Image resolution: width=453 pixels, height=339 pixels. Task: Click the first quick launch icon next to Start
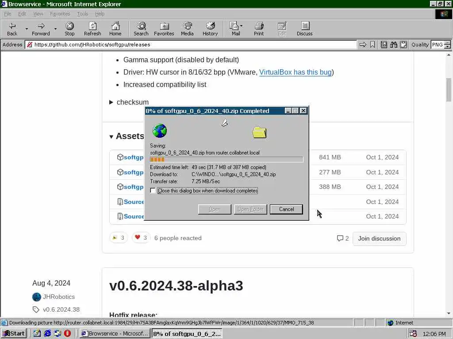pos(37,334)
